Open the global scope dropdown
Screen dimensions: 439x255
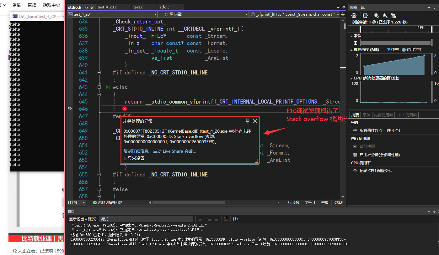(x=204, y=14)
